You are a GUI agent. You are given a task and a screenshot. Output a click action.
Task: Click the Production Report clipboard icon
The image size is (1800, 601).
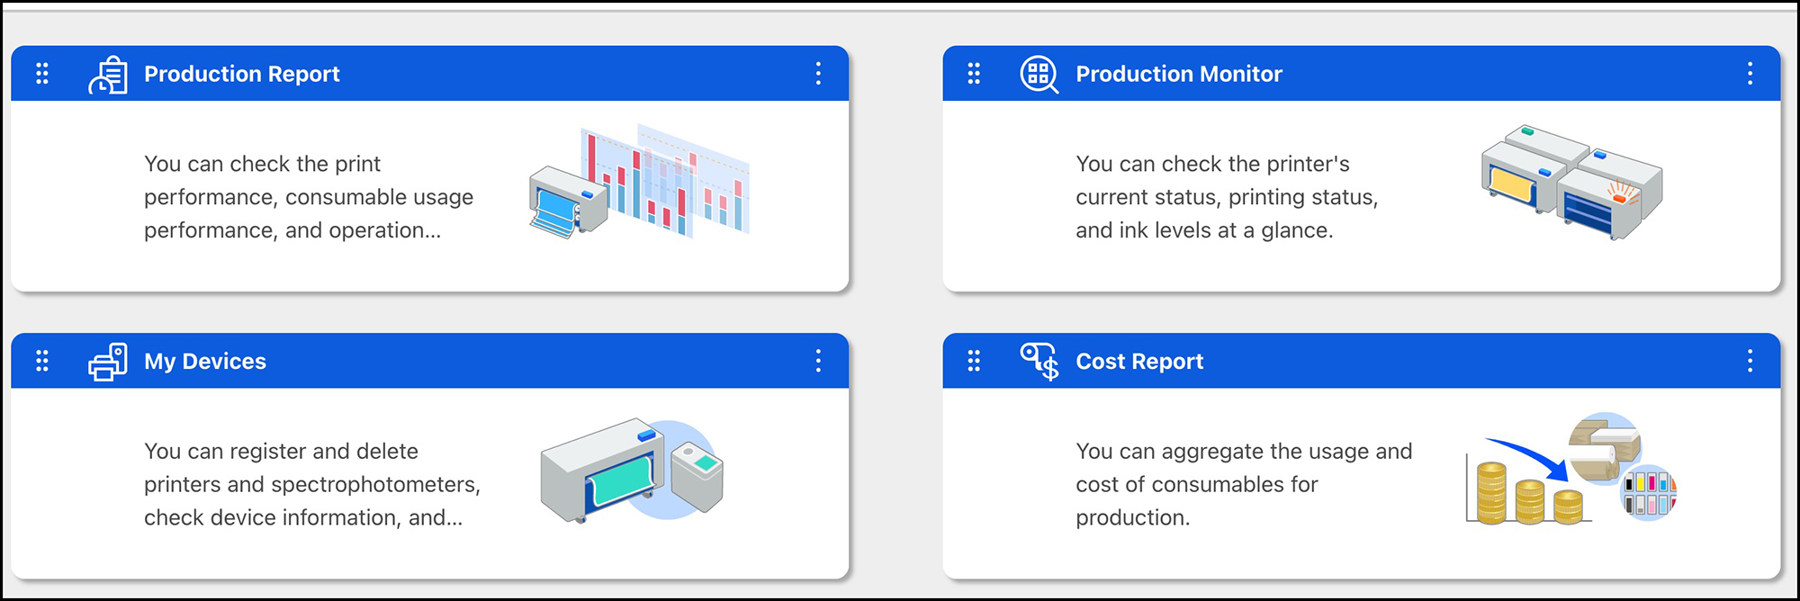(x=108, y=74)
